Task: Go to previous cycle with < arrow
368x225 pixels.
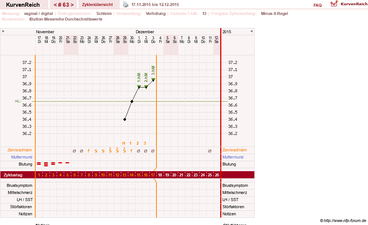Action: point(55,5)
